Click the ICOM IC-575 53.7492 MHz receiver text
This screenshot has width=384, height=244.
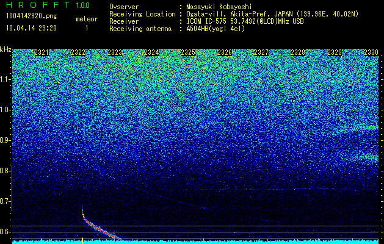pyautogui.click(x=245, y=21)
